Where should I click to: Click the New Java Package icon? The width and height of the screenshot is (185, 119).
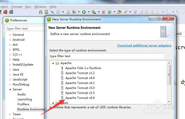pos(104,12)
